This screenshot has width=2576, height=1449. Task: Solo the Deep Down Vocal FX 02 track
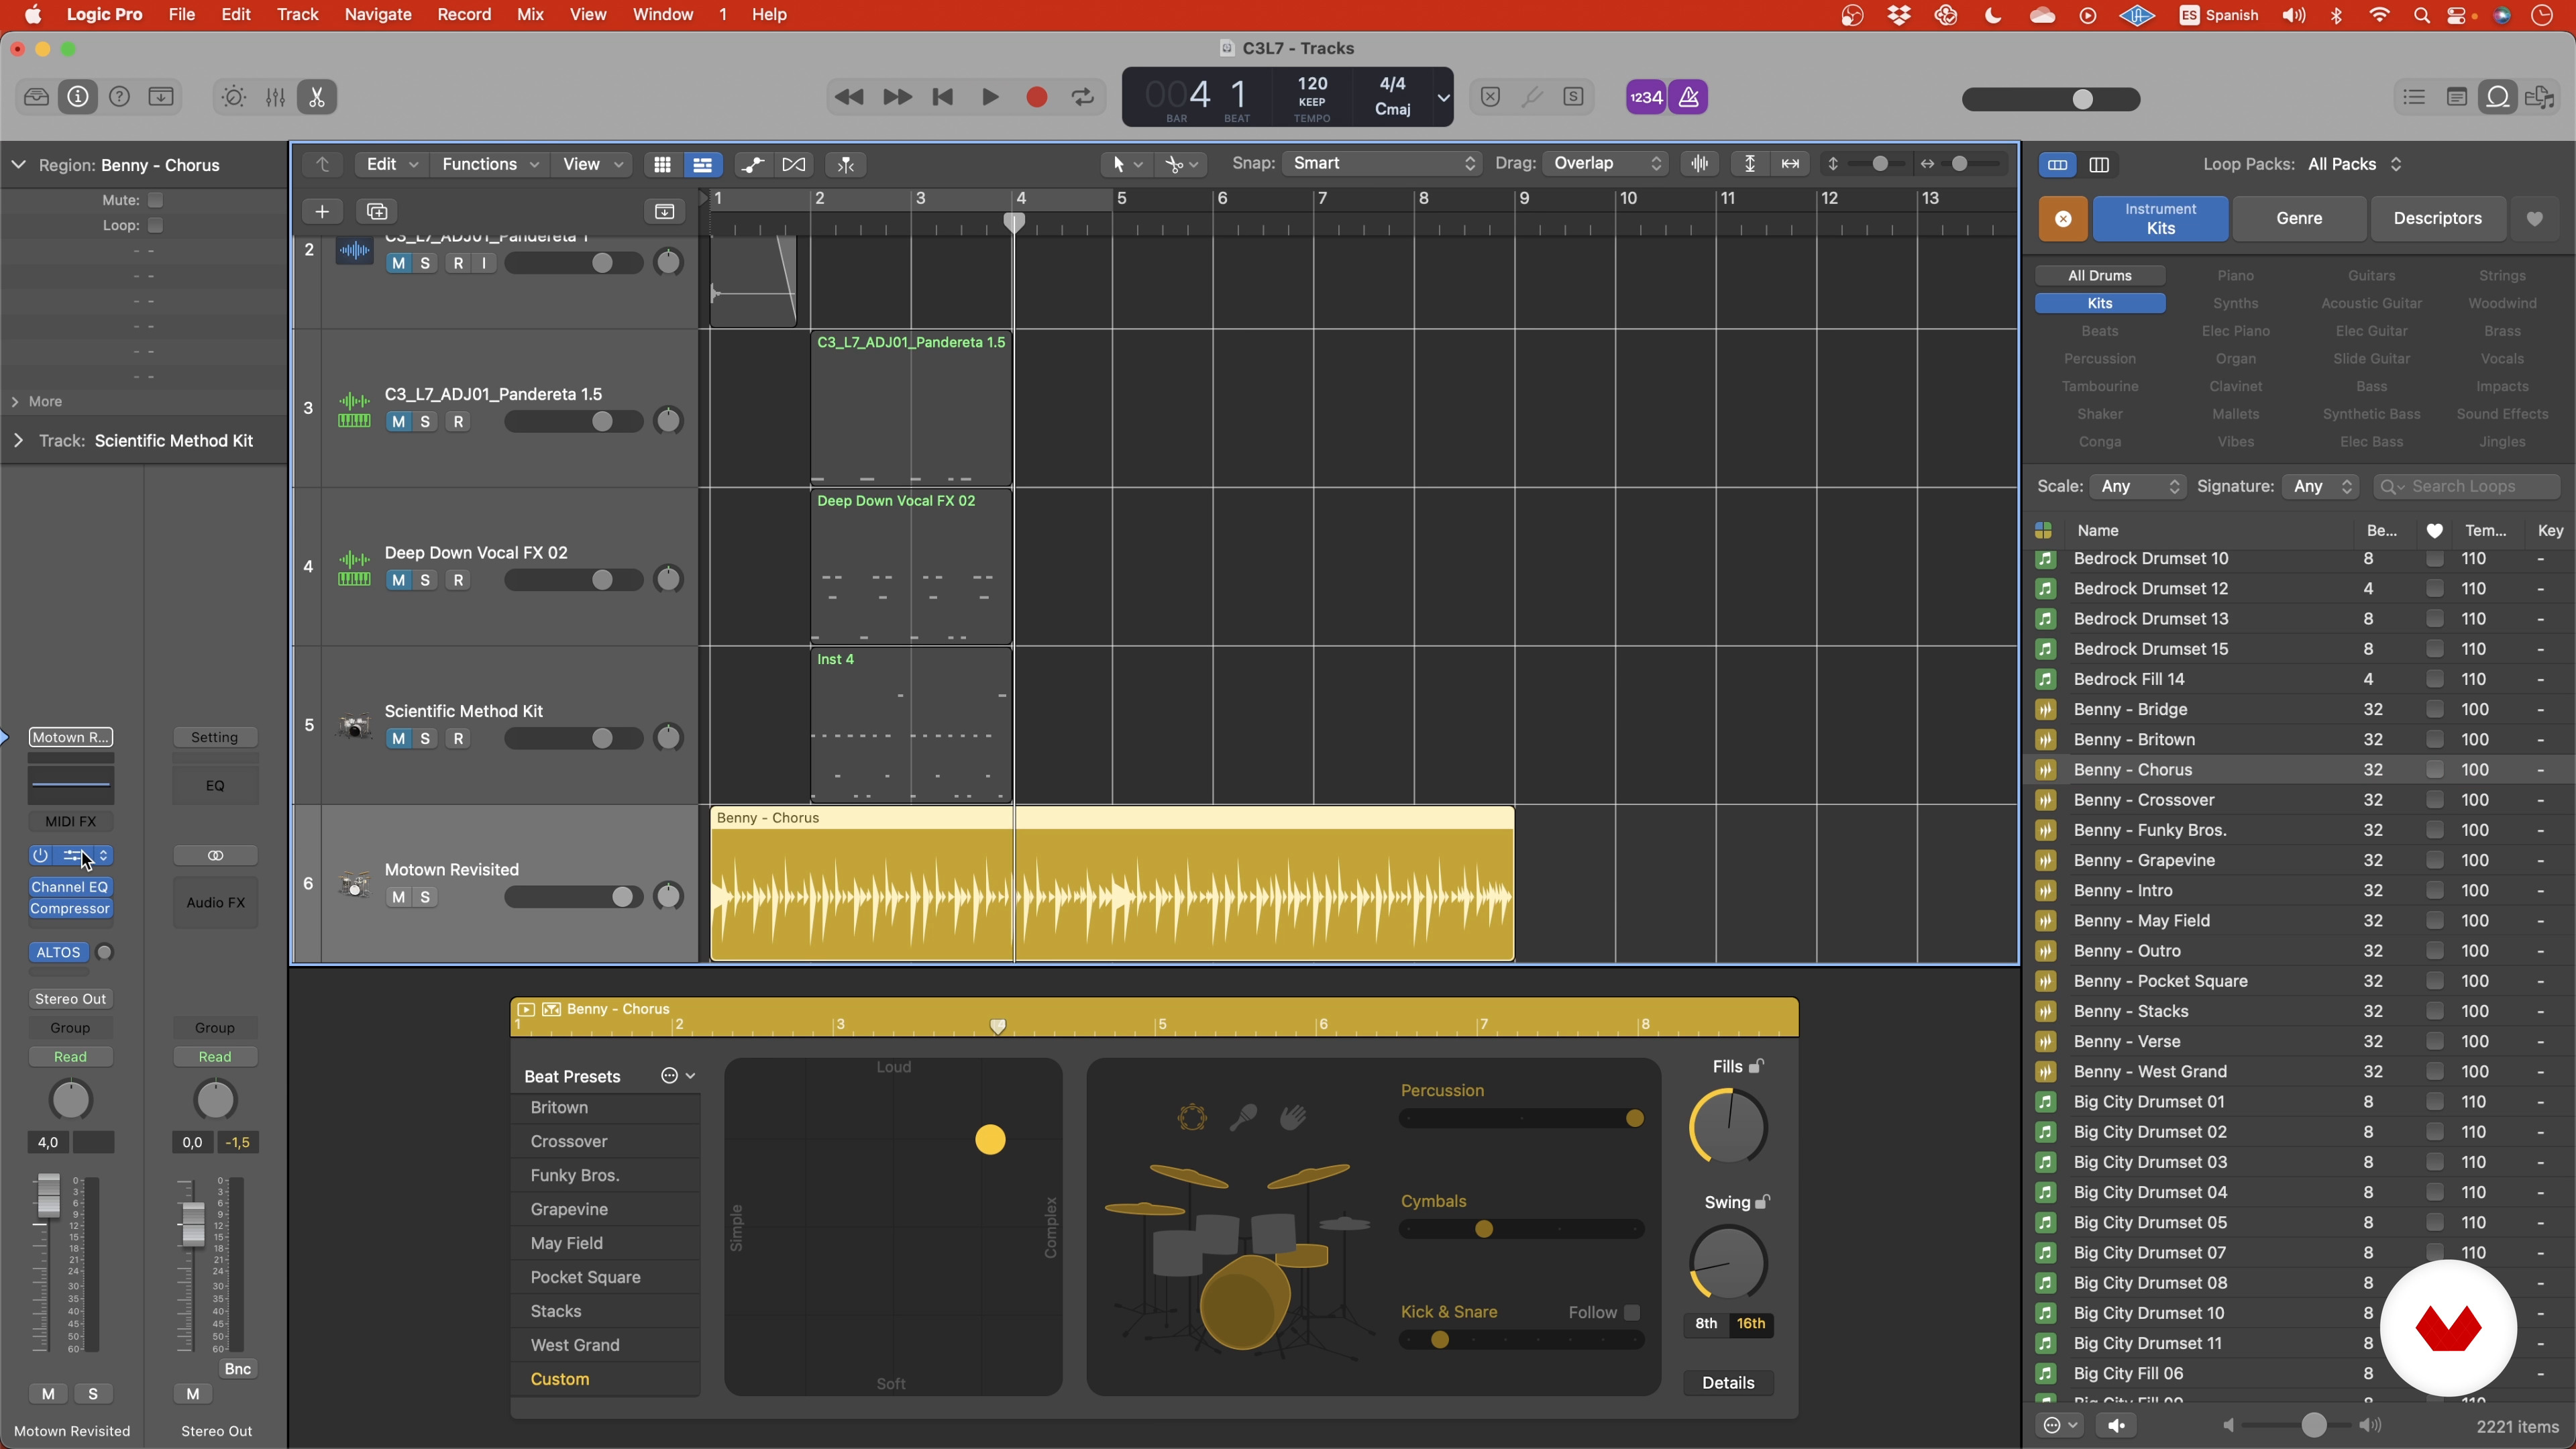coord(426,580)
